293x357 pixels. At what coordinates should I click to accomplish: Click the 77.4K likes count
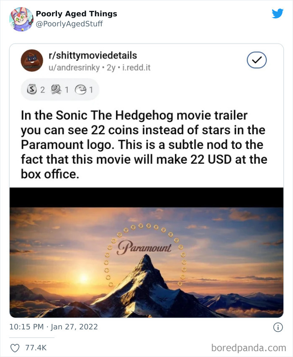[36, 348]
